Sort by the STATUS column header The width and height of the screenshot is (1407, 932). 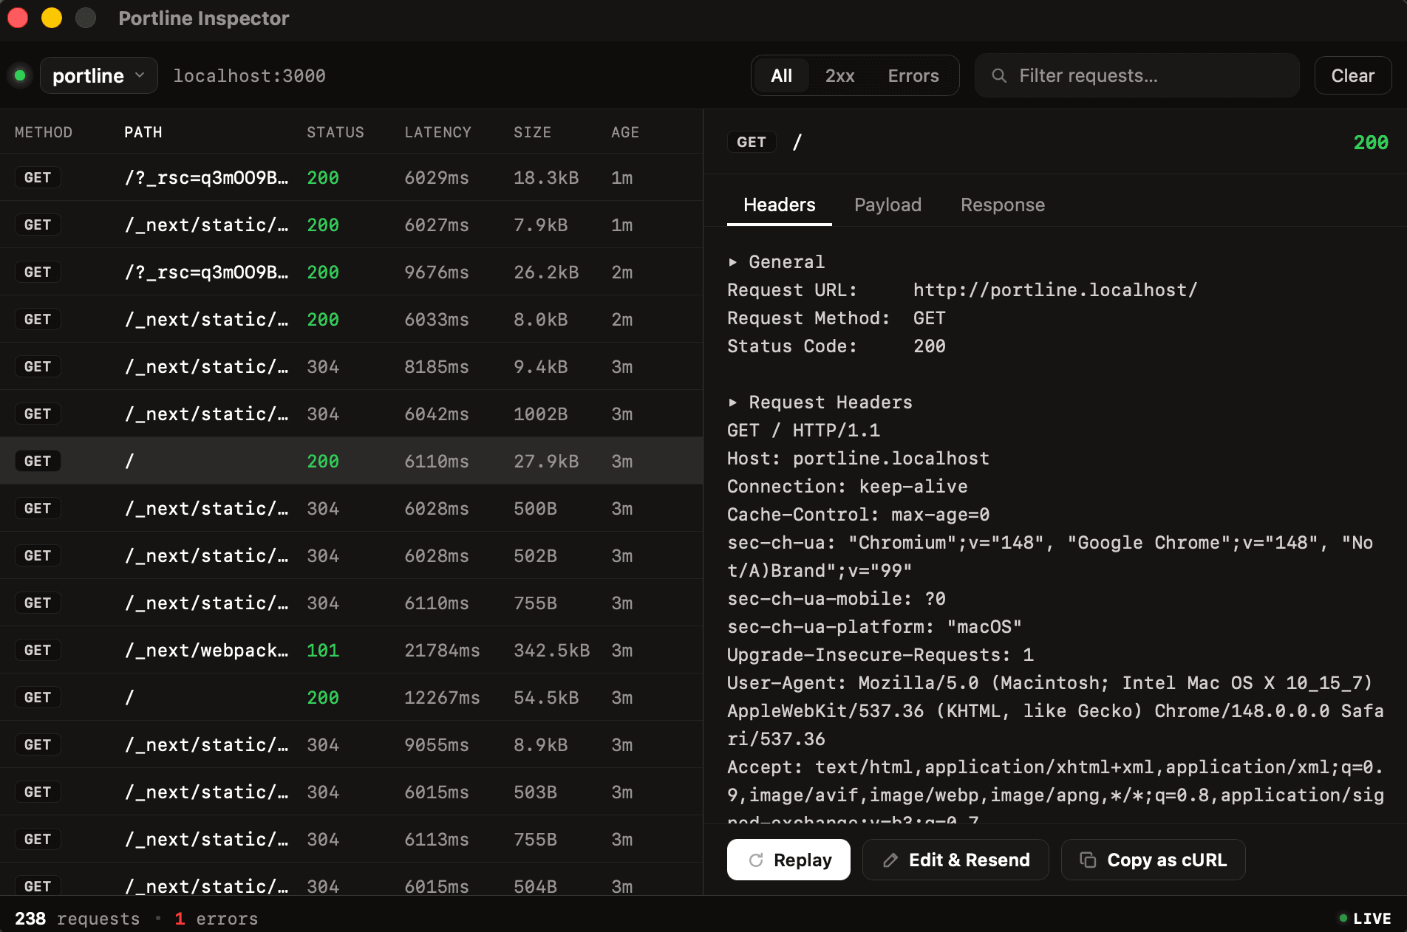tap(335, 131)
